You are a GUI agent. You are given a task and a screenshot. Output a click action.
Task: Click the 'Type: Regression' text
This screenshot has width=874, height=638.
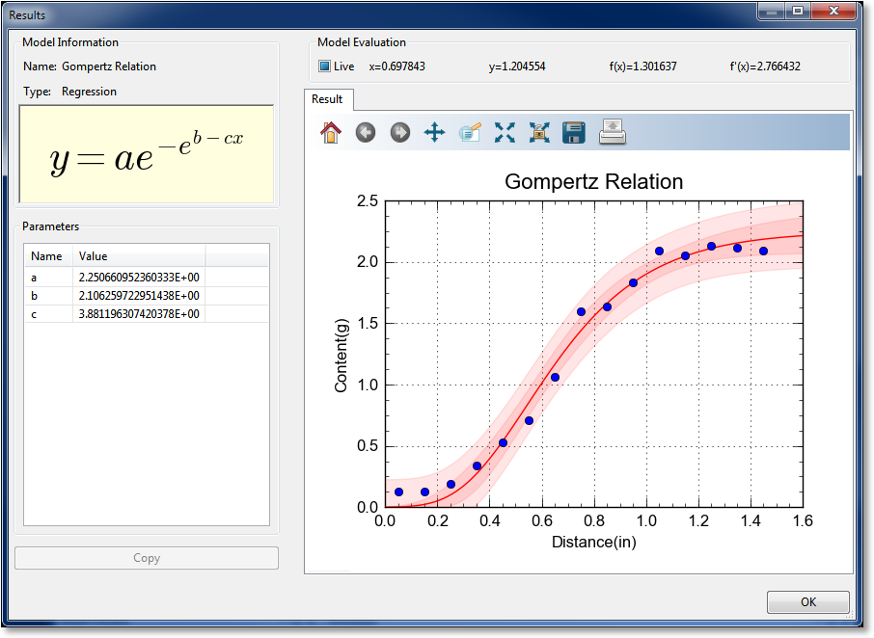click(x=69, y=92)
